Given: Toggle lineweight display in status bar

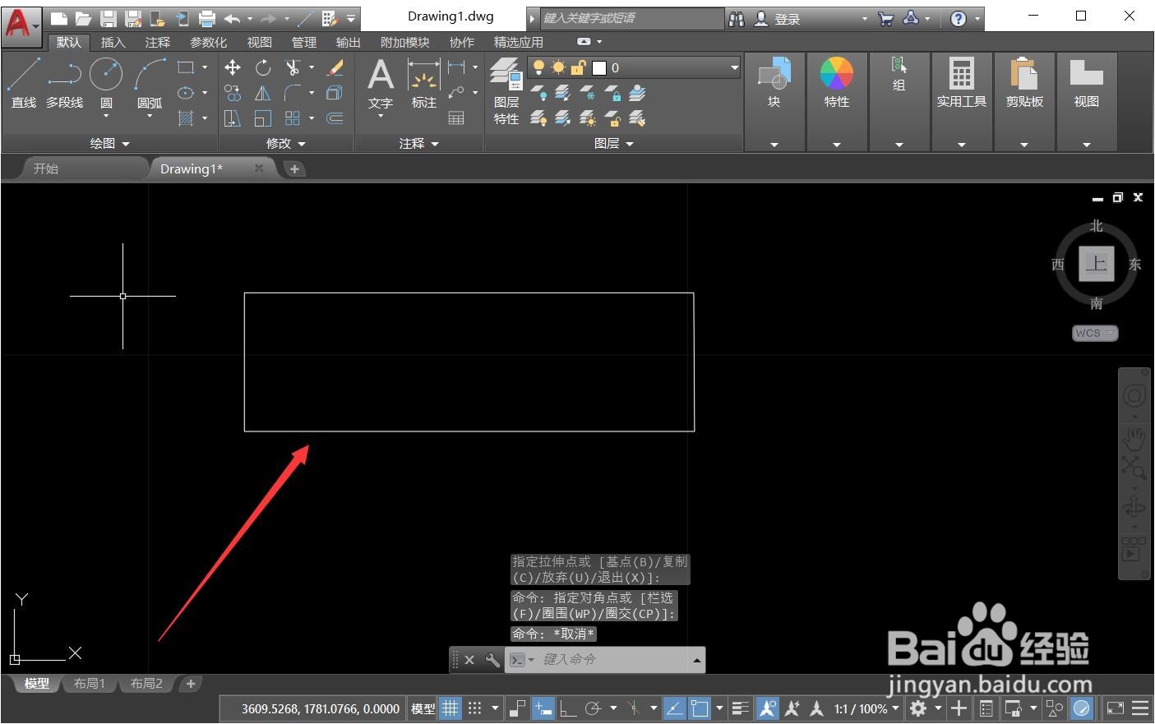Looking at the screenshot, I should [741, 708].
